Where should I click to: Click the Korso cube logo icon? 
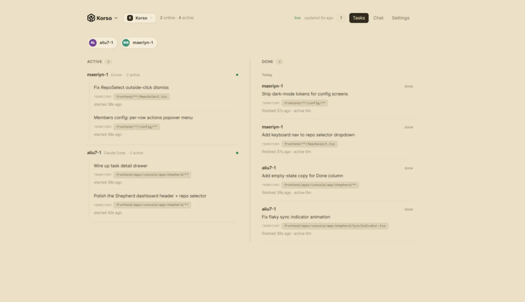91,18
